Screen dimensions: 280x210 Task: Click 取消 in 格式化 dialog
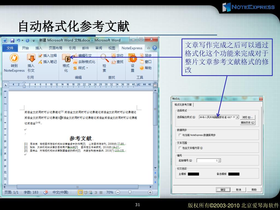(x=238, y=190)
